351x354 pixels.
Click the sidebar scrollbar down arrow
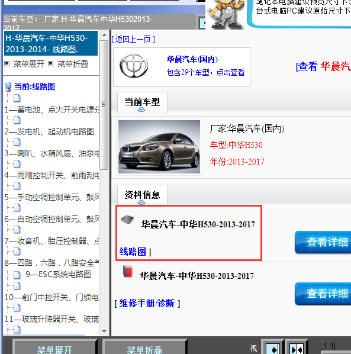(x=104, y=331)
